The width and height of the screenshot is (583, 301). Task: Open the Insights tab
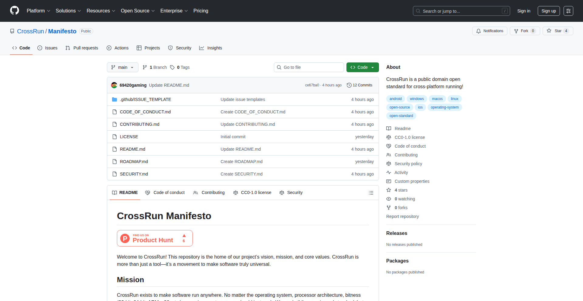pos(211,48)
